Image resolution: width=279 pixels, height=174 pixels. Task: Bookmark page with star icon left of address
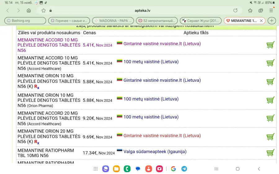tap(43, 11)
